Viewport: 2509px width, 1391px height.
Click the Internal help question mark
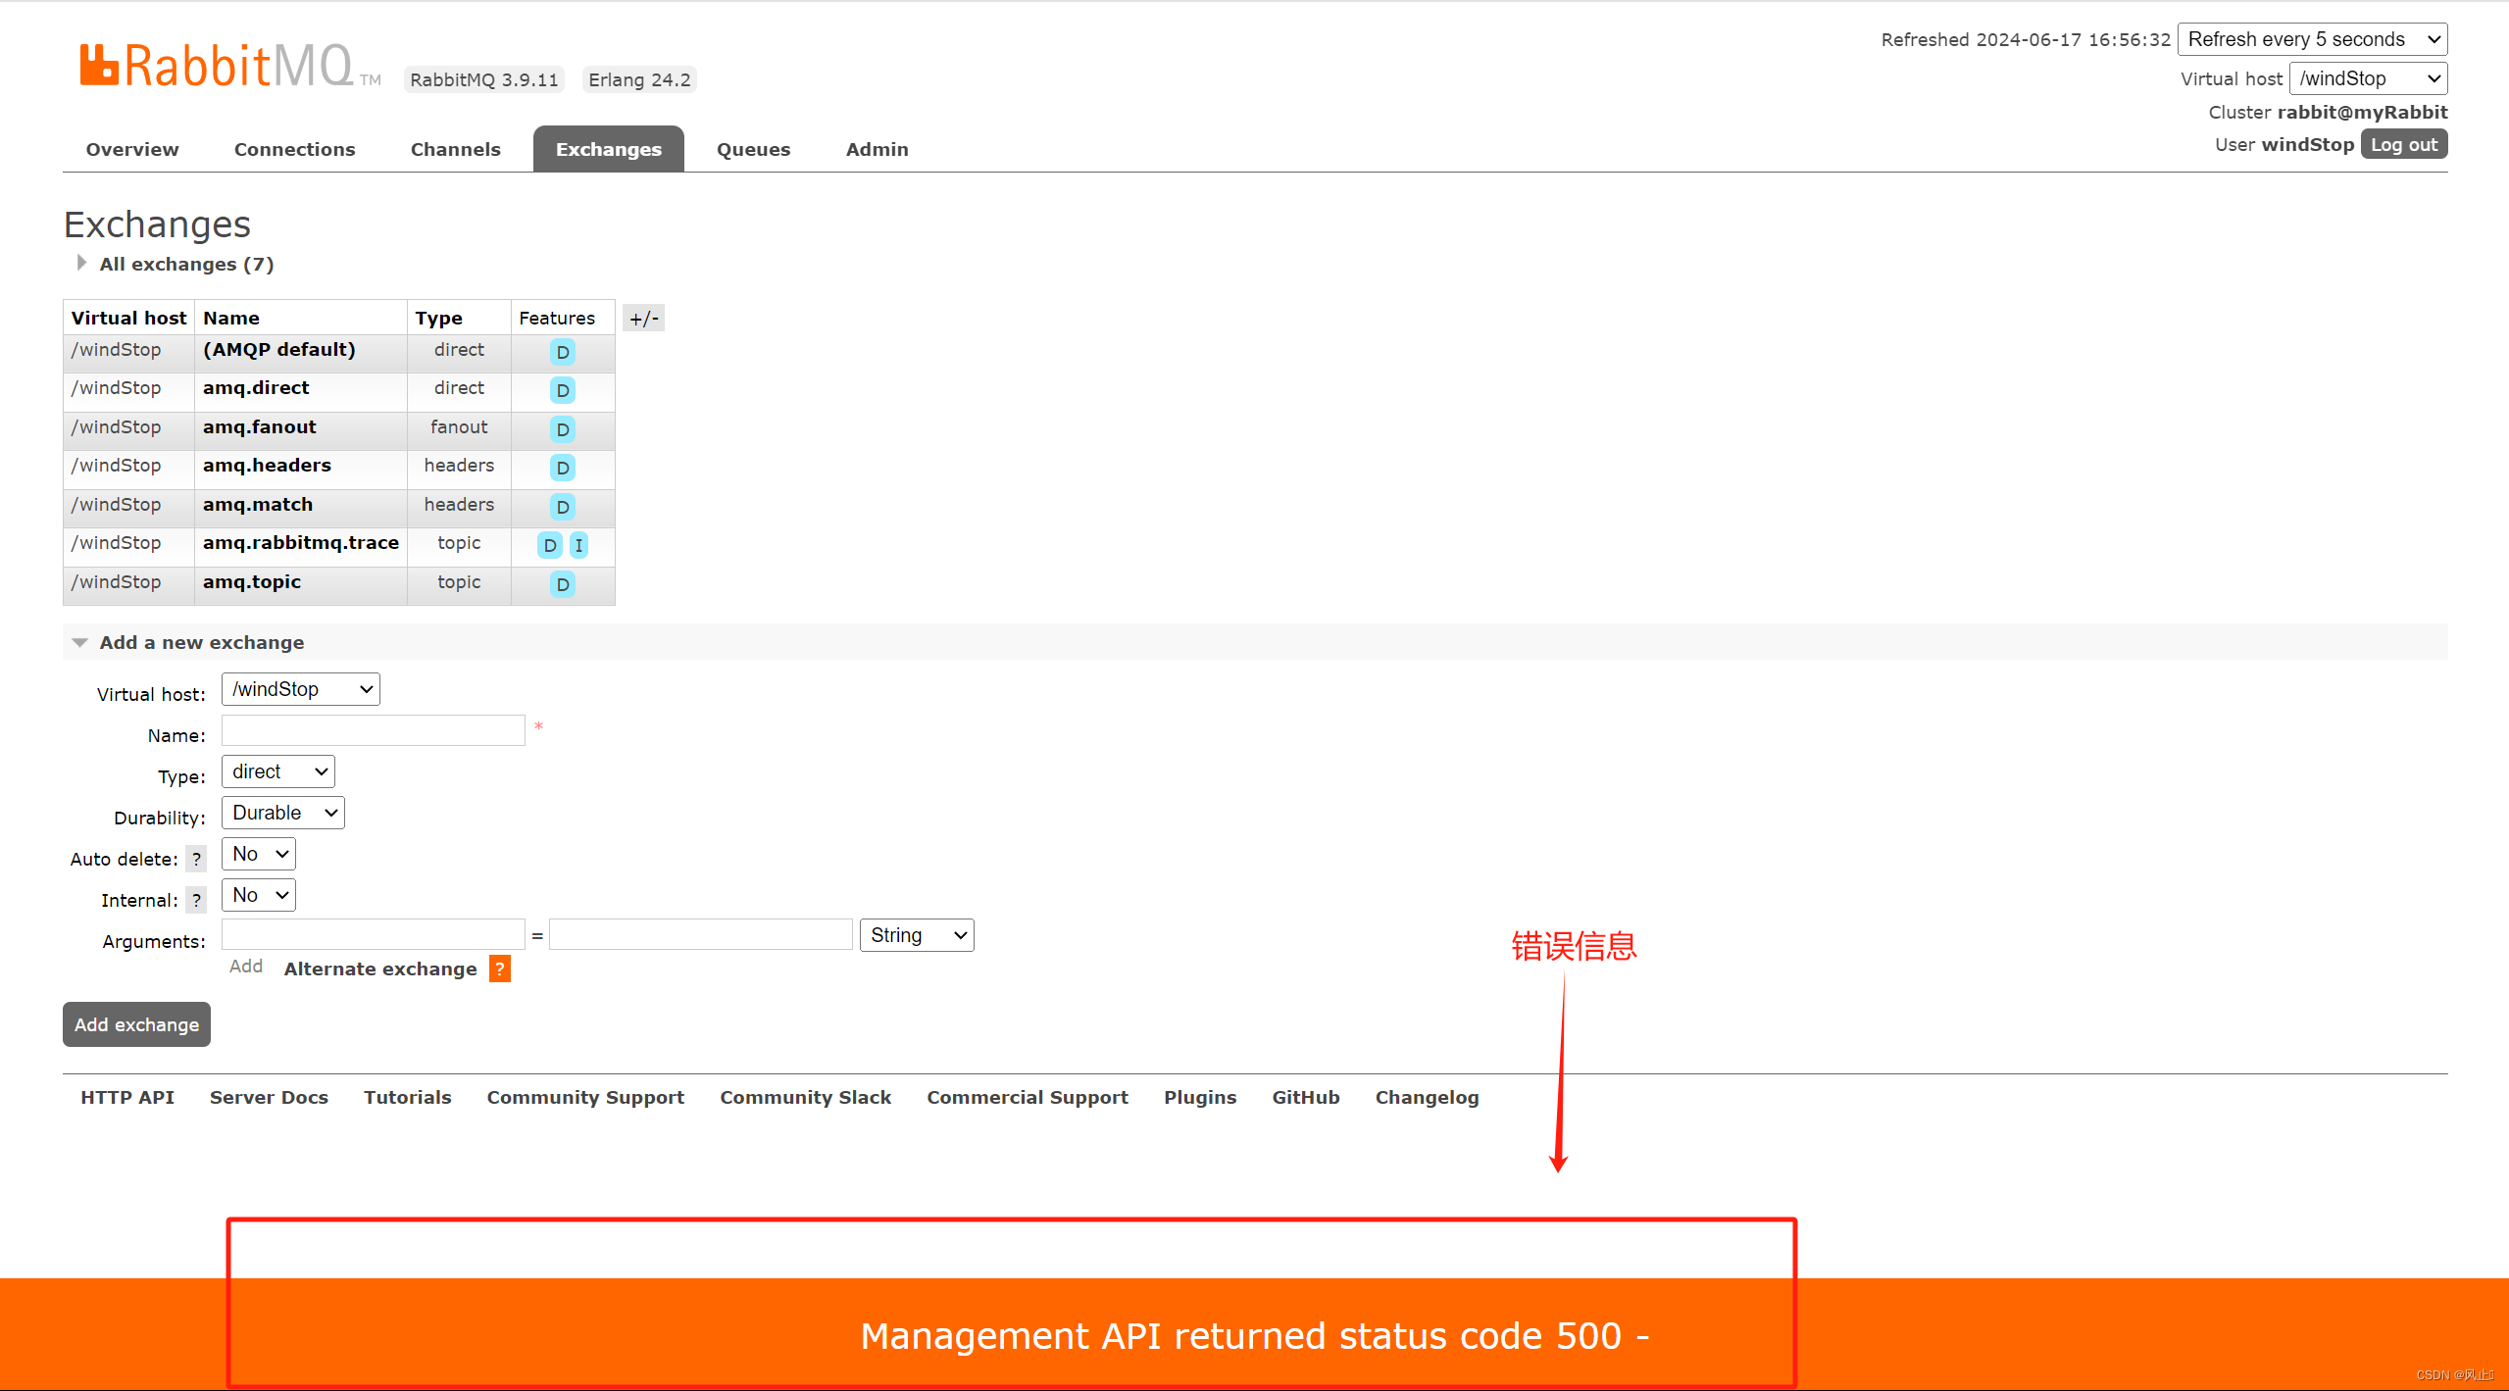click(196, 901)
